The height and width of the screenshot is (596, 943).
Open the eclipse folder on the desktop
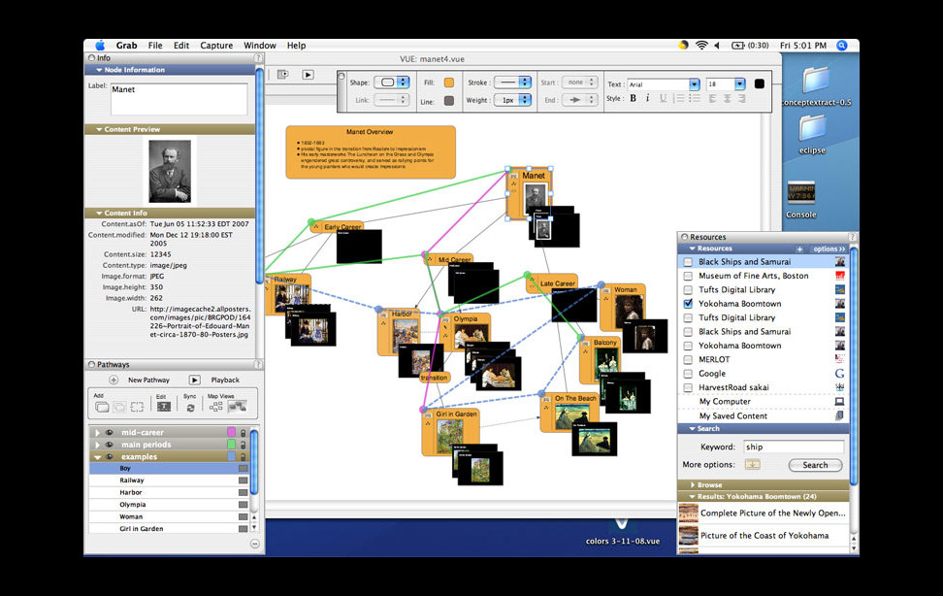point(812,132)
